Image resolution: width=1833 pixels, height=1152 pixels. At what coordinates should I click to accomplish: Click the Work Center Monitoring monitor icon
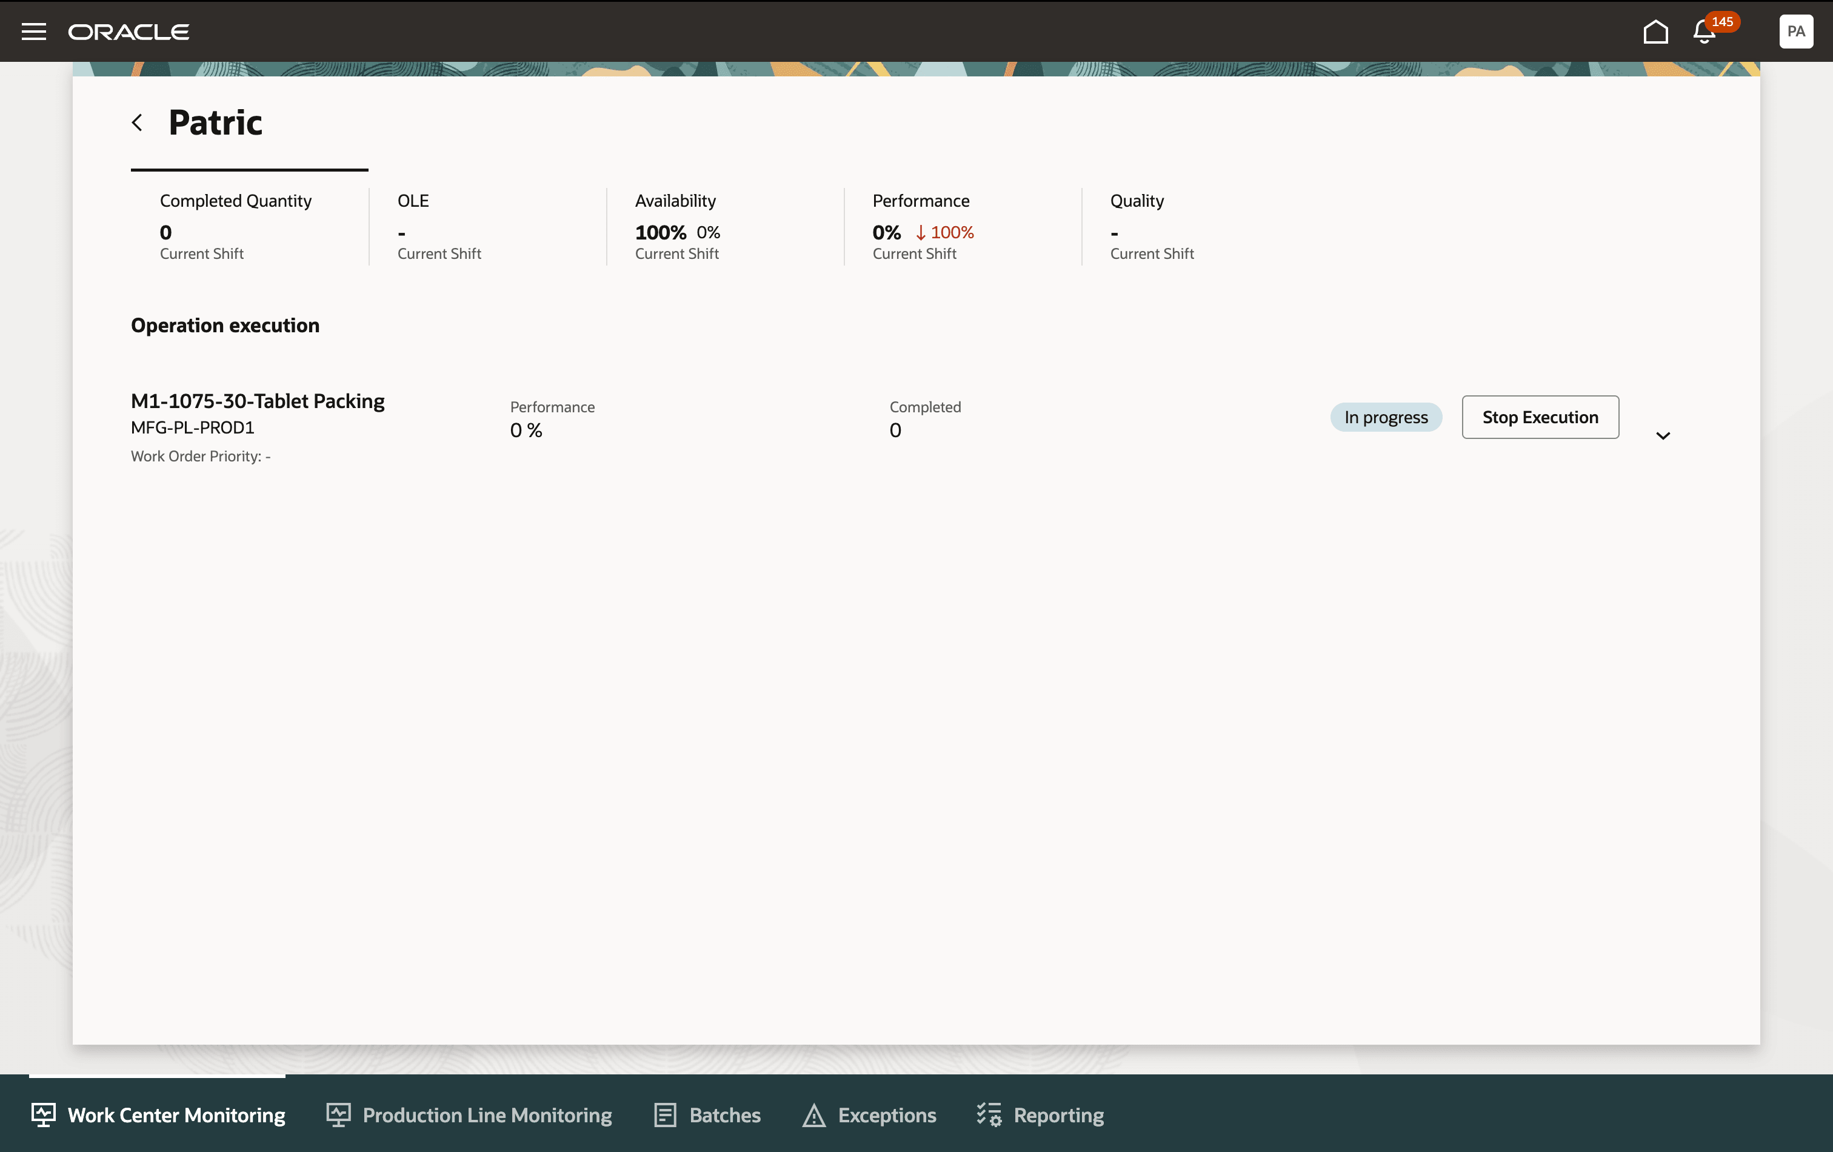(44, 1114)
